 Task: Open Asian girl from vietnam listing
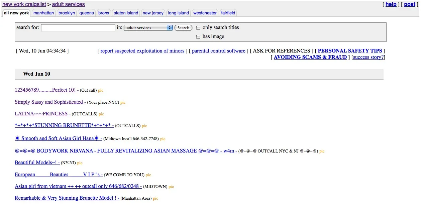[x=78, y=186]
